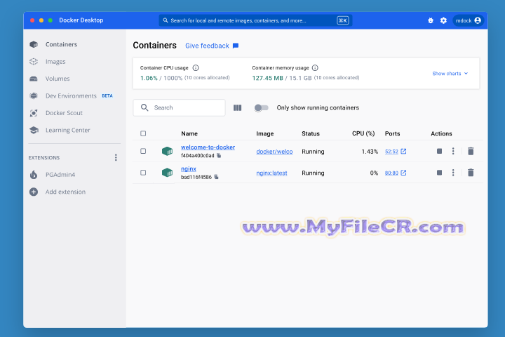Open Docker Scout section

coord(64,113)
